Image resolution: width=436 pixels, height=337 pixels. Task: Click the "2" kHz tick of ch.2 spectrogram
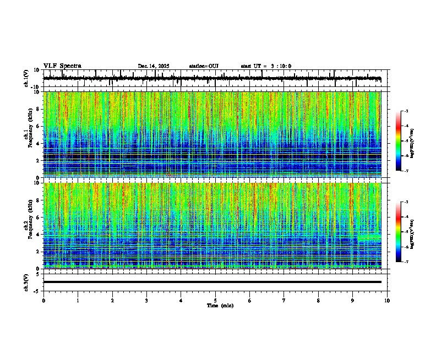coord(38,252)
